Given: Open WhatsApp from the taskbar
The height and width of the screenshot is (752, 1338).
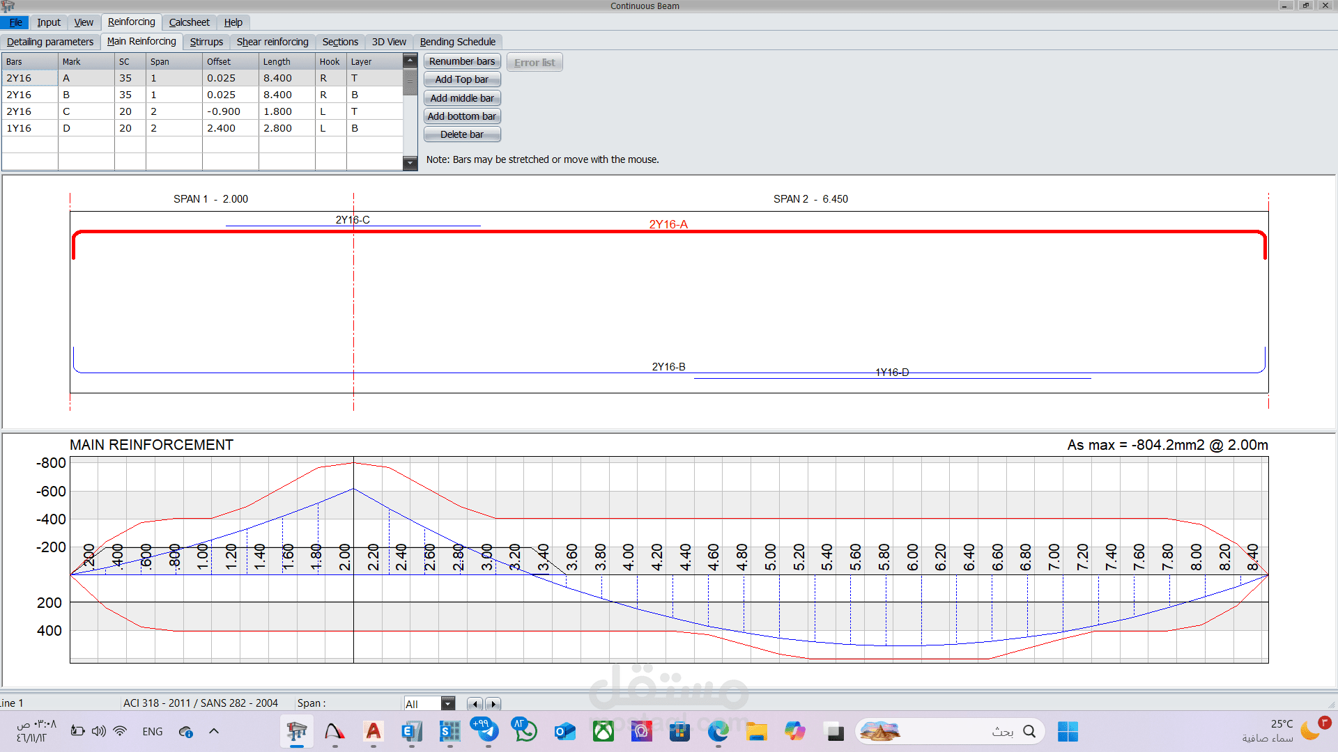Looking at the screenshot, I should coord(525,731).
